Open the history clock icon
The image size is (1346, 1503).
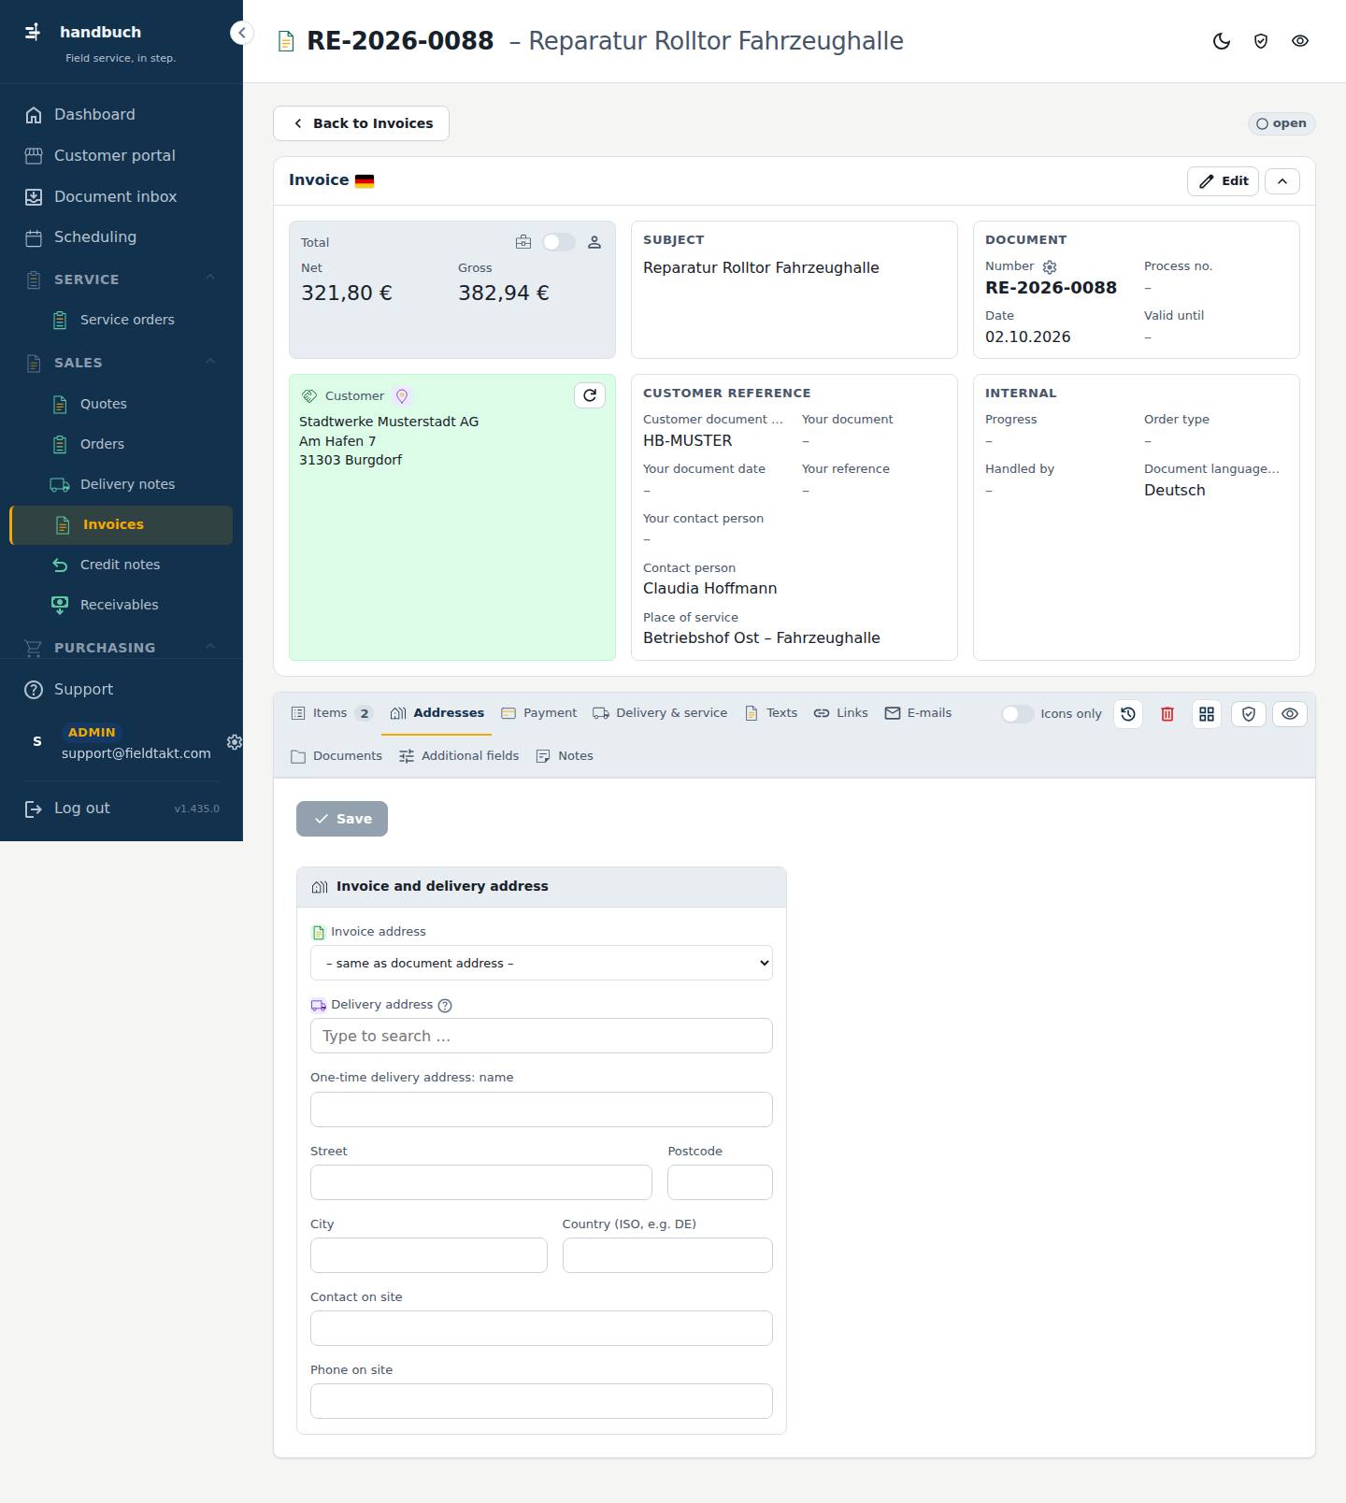(x=1128, y=714)
